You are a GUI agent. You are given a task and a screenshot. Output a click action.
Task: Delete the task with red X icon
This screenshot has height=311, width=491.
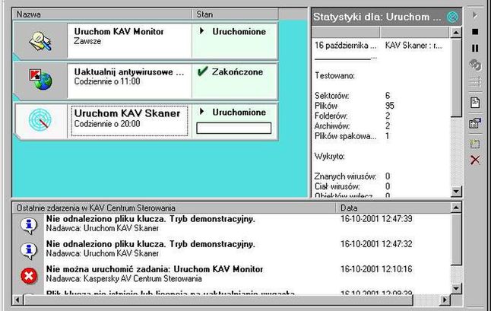tap(475, 160)
